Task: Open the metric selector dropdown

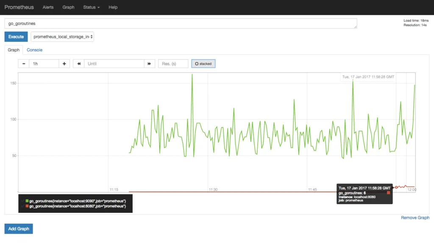Action: (x=62, y=37)
